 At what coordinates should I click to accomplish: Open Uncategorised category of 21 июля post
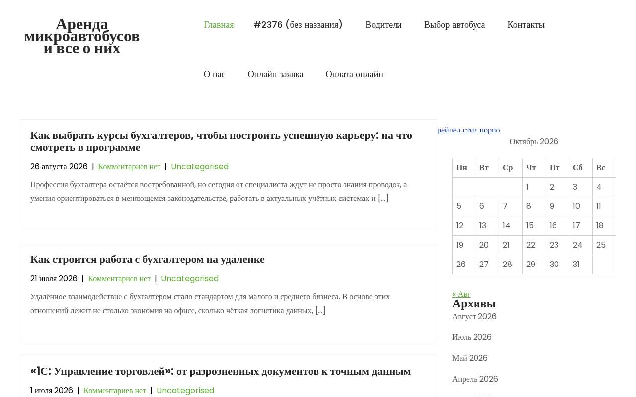coord(190,279)
